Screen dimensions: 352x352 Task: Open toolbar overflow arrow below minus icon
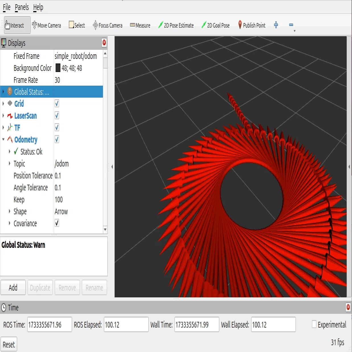click(295, 31)
